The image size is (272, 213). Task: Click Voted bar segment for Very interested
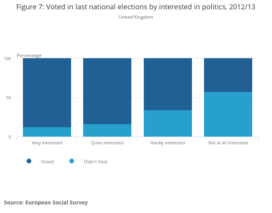tap(47, 93)
